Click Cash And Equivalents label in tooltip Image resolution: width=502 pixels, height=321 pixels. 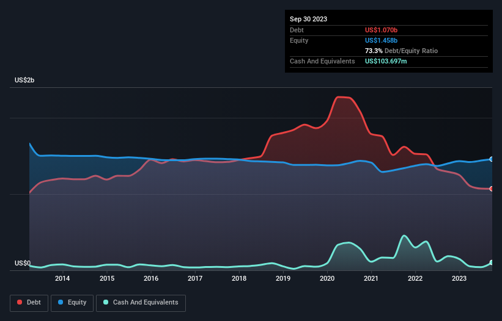[322, 61]
